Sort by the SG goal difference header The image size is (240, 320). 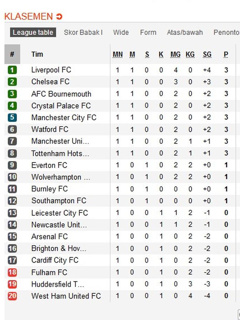click(207, 54)
